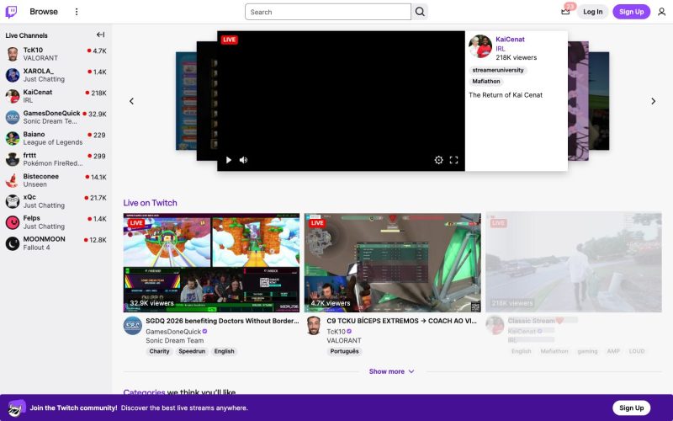Open the Live on Twitch heading link
Screen dimensions: 673x421
150,203
